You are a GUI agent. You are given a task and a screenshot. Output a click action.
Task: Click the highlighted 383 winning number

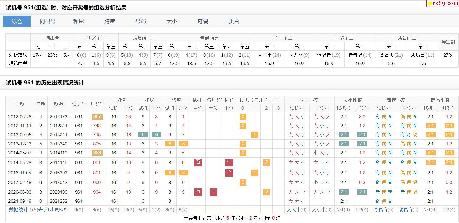pyautogui.click(x=97, y=153)
